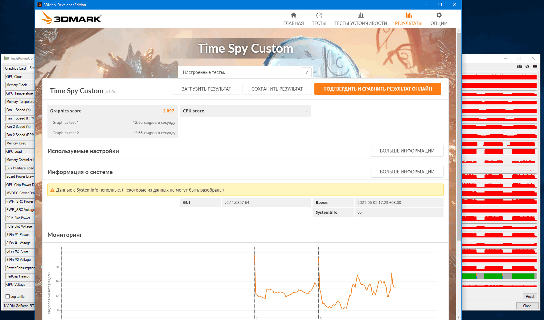Click the Время value 2021-06-05 17:23

(x=379, y=202)
